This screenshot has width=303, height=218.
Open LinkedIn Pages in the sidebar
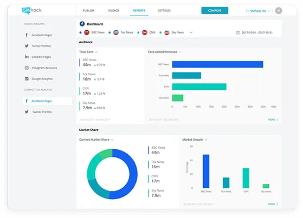[x=41, y=57]
